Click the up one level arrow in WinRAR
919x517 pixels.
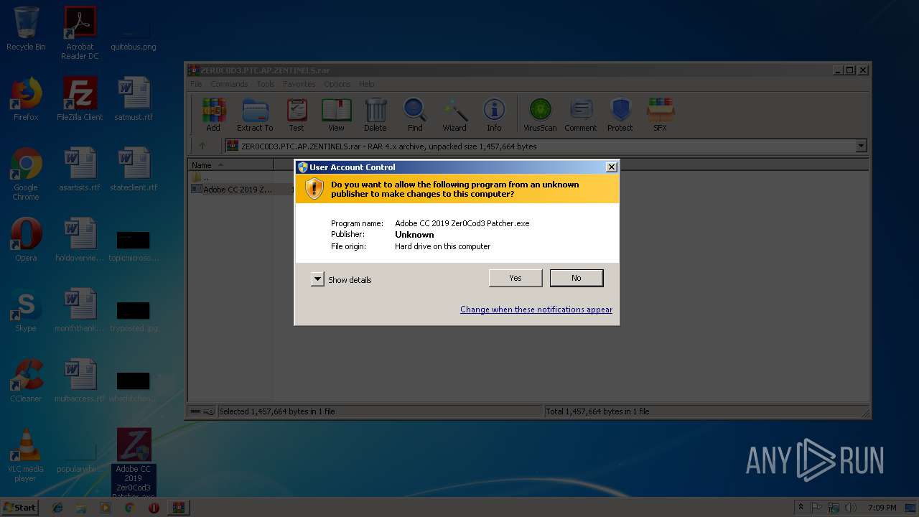202,146
